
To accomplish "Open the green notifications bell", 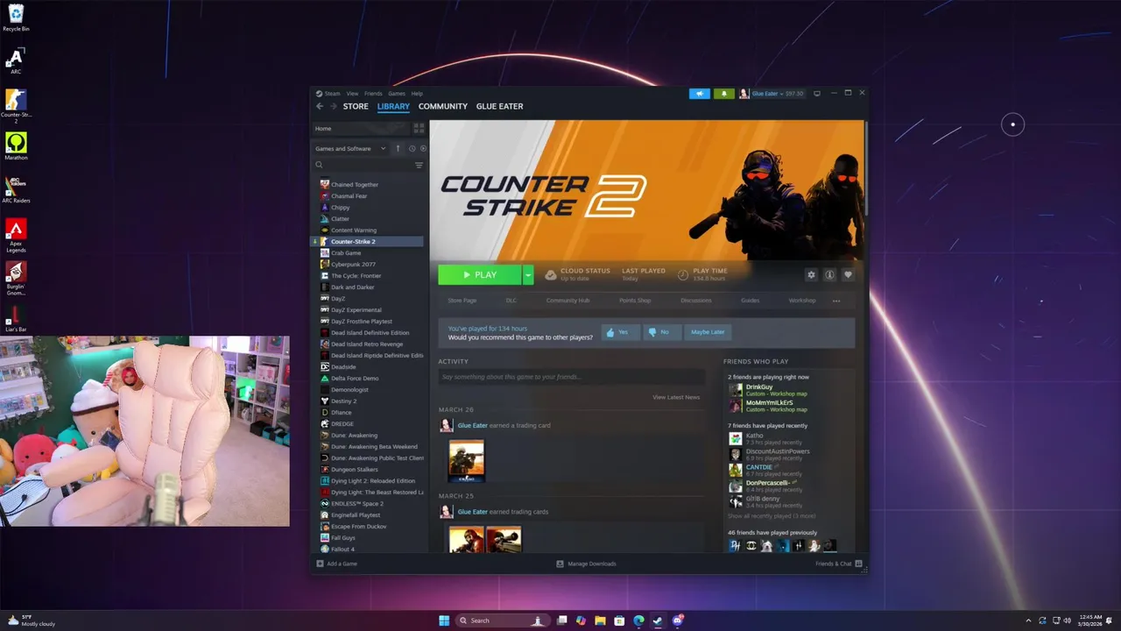I will click(x=723, y=94).
